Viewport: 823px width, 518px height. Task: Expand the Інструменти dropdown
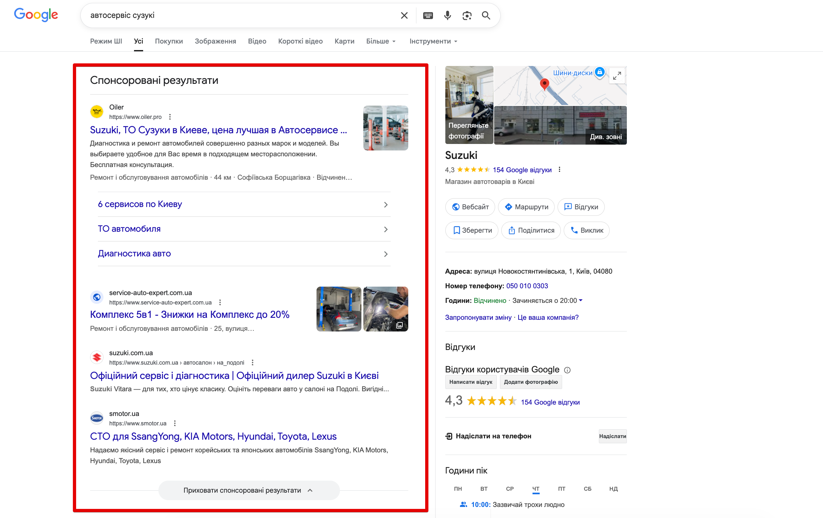pos(433,41)
